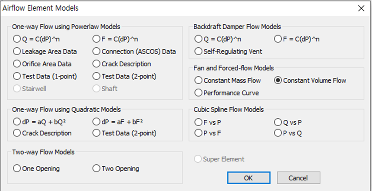This screenshot has width=372, height=191.
Task: Select Constant Volume Flow radio button
Action: [278, 80]
